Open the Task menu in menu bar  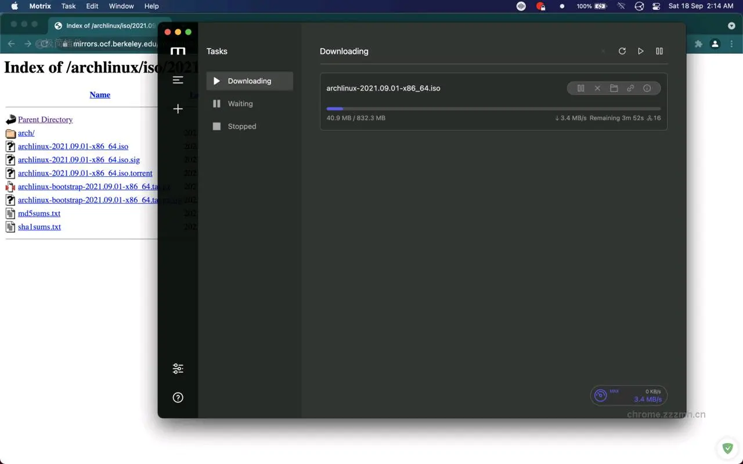pos(68,6)
